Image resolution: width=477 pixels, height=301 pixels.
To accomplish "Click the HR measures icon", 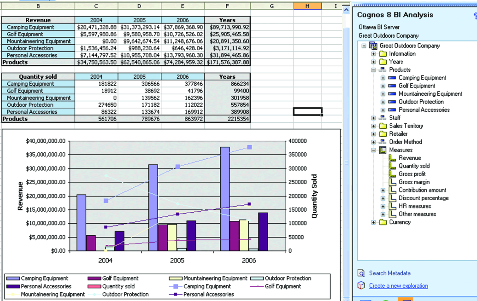I will point(393,206).
